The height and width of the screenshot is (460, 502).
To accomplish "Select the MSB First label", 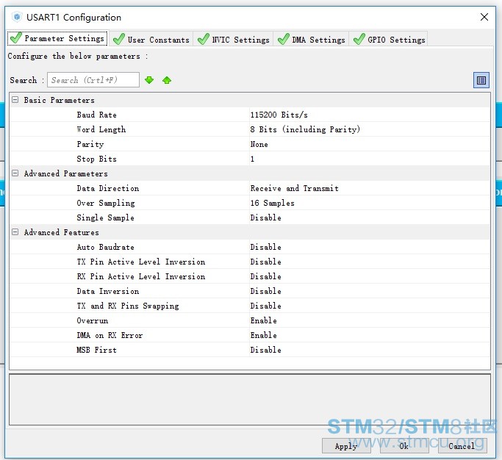I will pyautogui.click(x=96, y=350).
